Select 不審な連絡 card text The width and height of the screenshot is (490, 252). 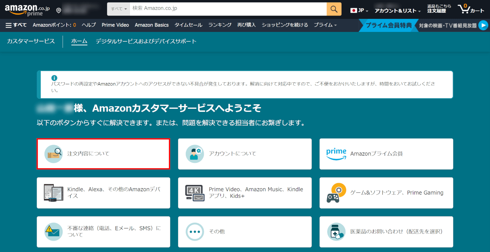pyautogui.click(x=114, y=232)
